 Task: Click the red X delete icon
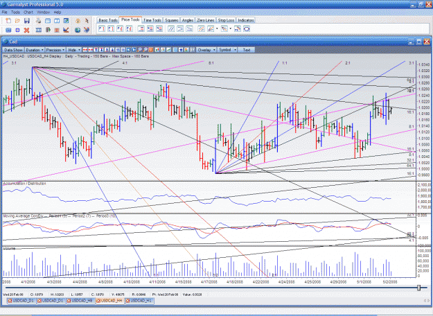click(x=26, y=30)
